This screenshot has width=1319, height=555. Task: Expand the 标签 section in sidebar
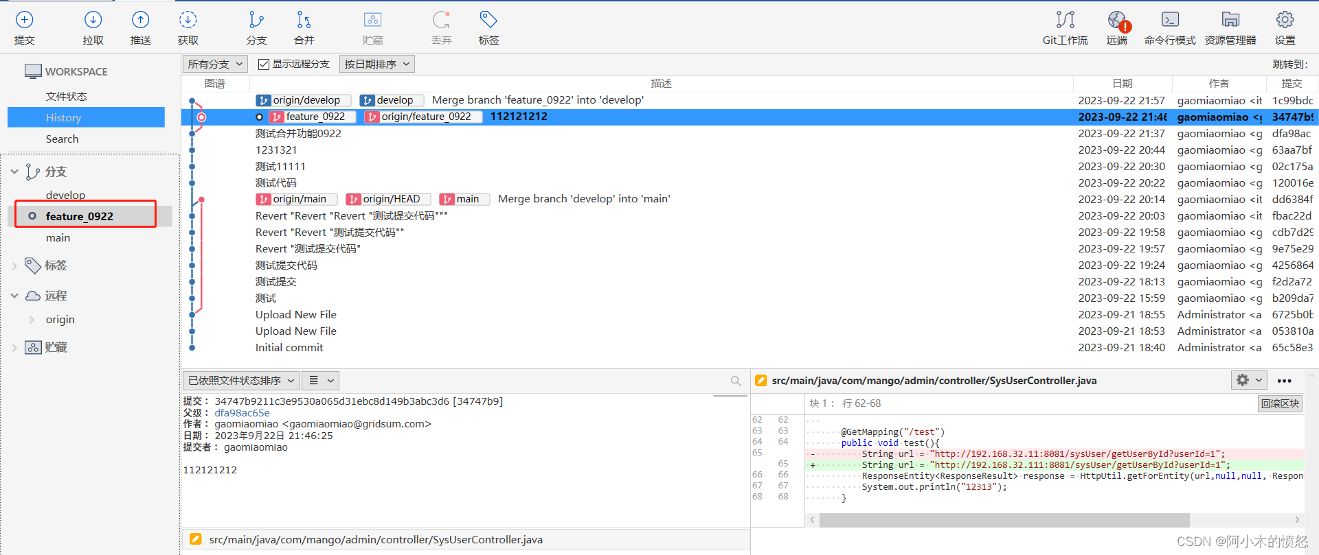point(14,265)
